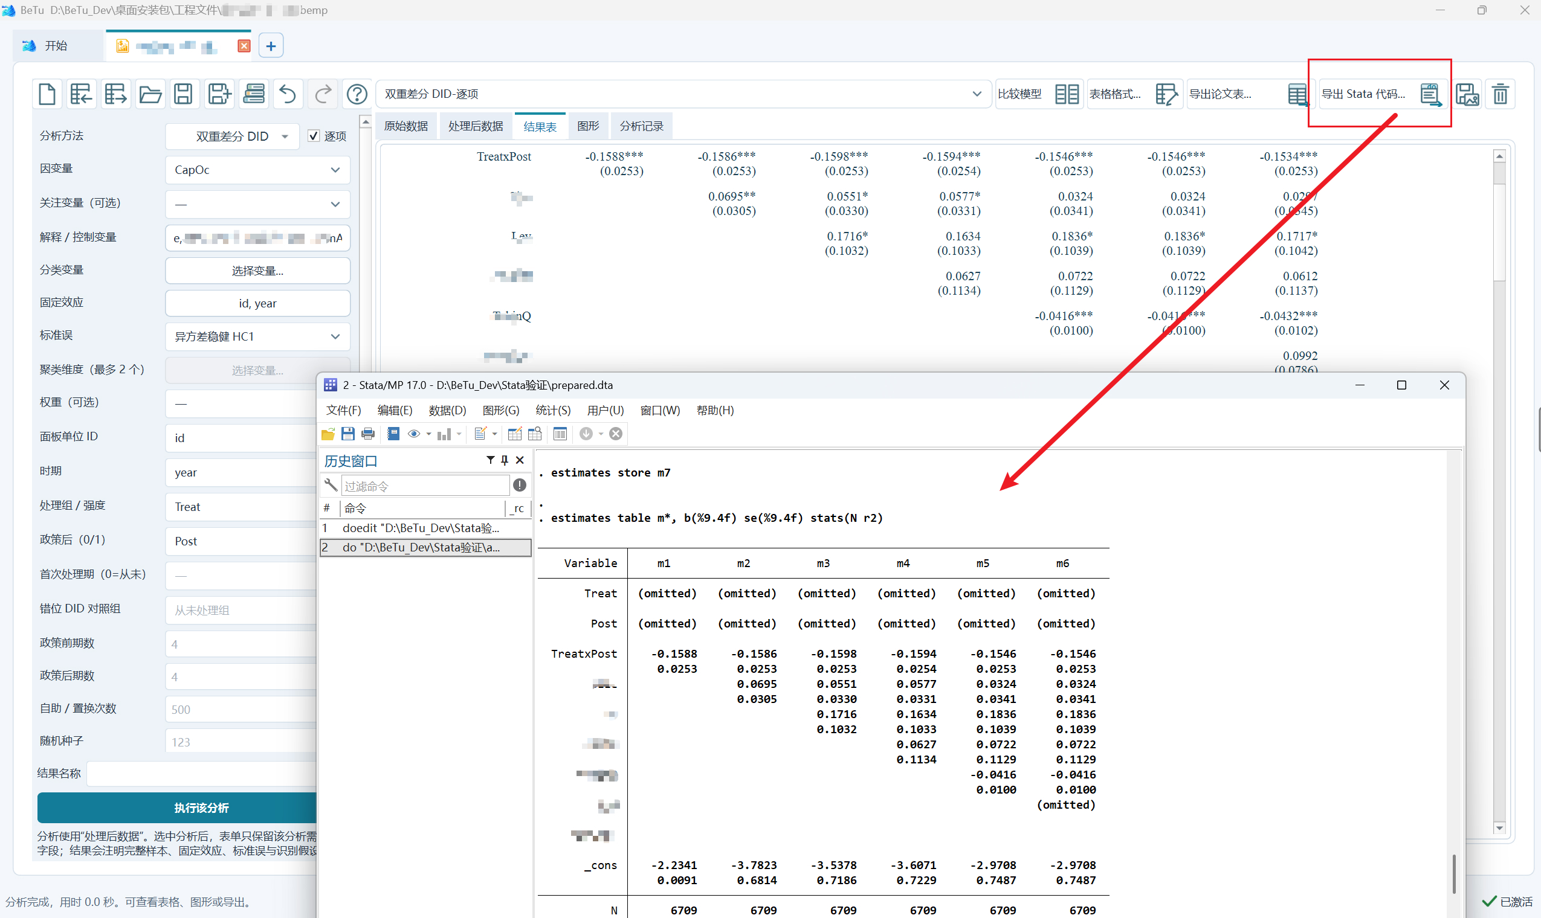Click the save-as icon with plus sign
This screenshot has width=1541, height=918.
tap(219, 94)
